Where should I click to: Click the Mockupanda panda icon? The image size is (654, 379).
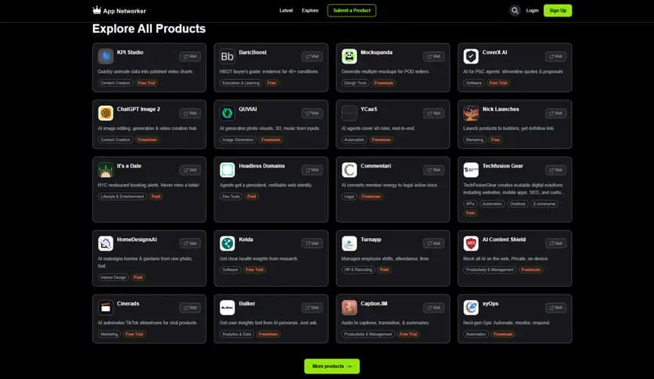coord(349,56)
